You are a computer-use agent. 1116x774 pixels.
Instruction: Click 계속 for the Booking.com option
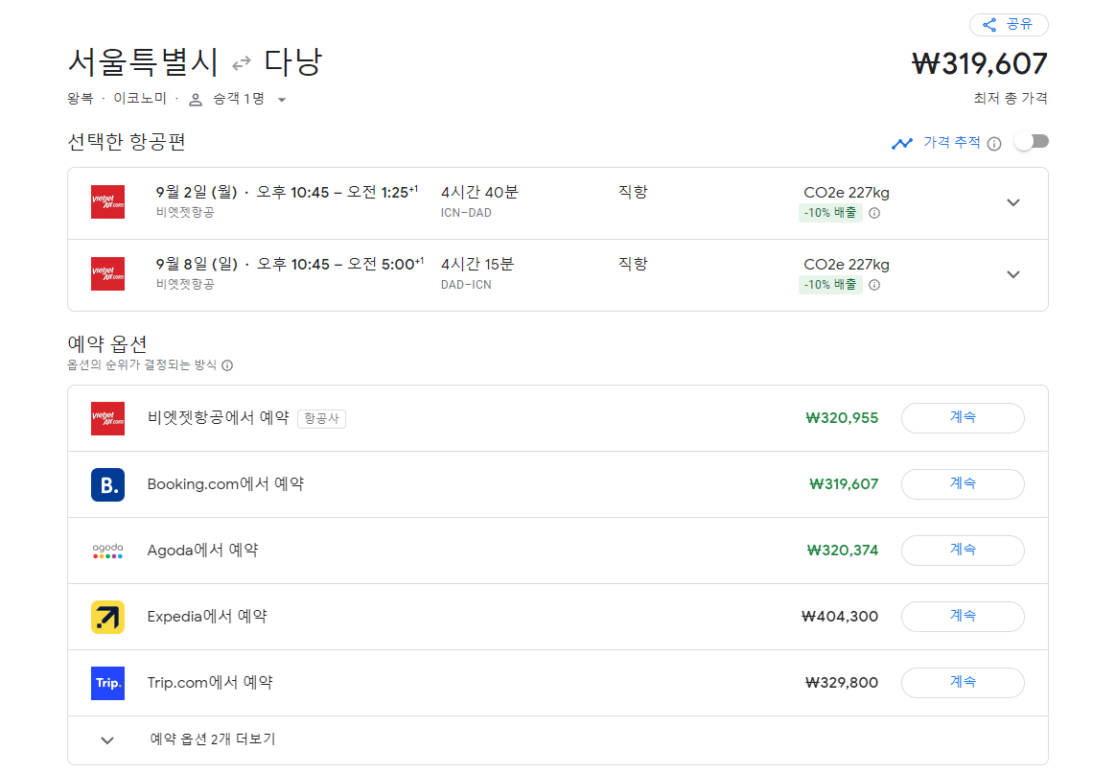(962, 484)
